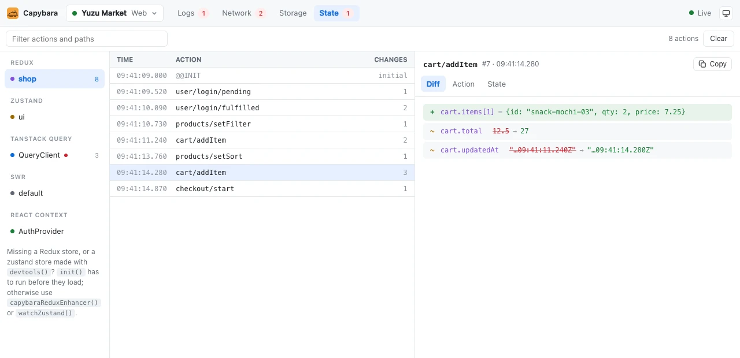This screenshot has width=740, height=358.
Task: Clear the action list
Action: click(719, 39)
